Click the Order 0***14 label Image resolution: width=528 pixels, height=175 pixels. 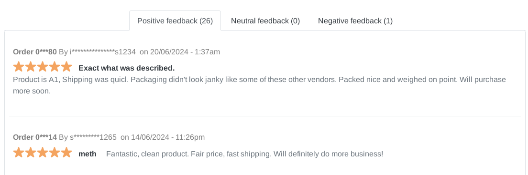pyautogui.click(x=35, y=137)
